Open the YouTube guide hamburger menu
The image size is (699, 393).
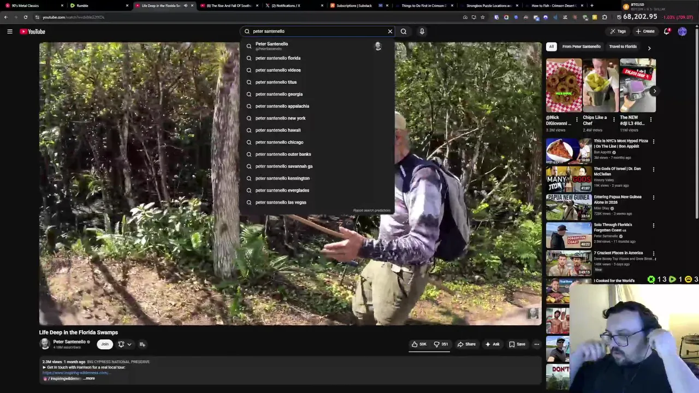pyautogui.click(x=10, y=32)
